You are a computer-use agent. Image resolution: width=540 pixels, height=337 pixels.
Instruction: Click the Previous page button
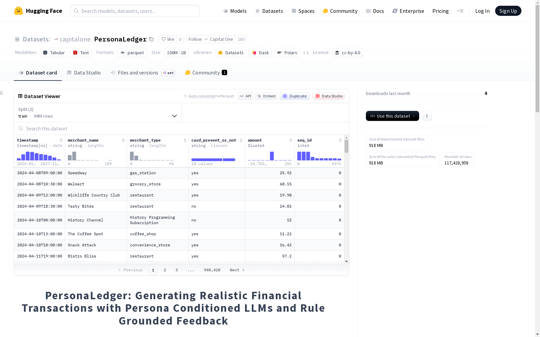point(131,270)
